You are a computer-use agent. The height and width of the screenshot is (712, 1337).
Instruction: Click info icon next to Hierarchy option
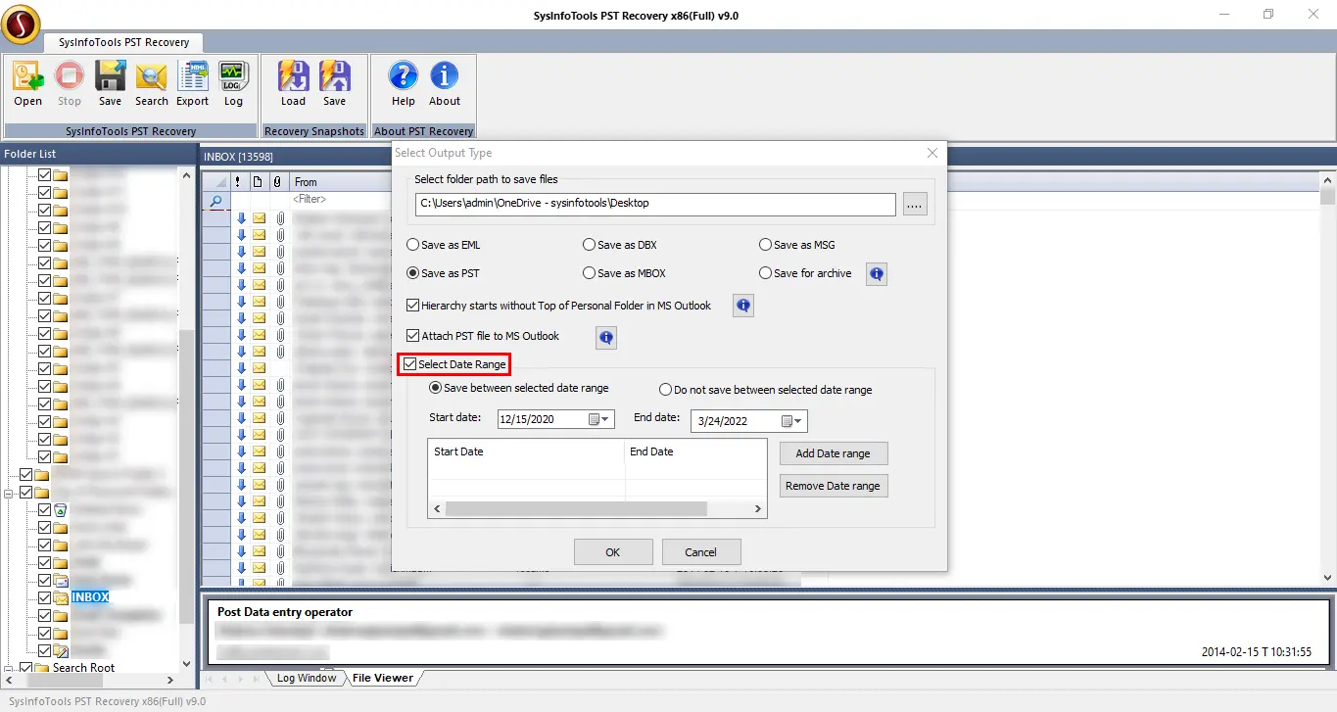click(743, 307)
